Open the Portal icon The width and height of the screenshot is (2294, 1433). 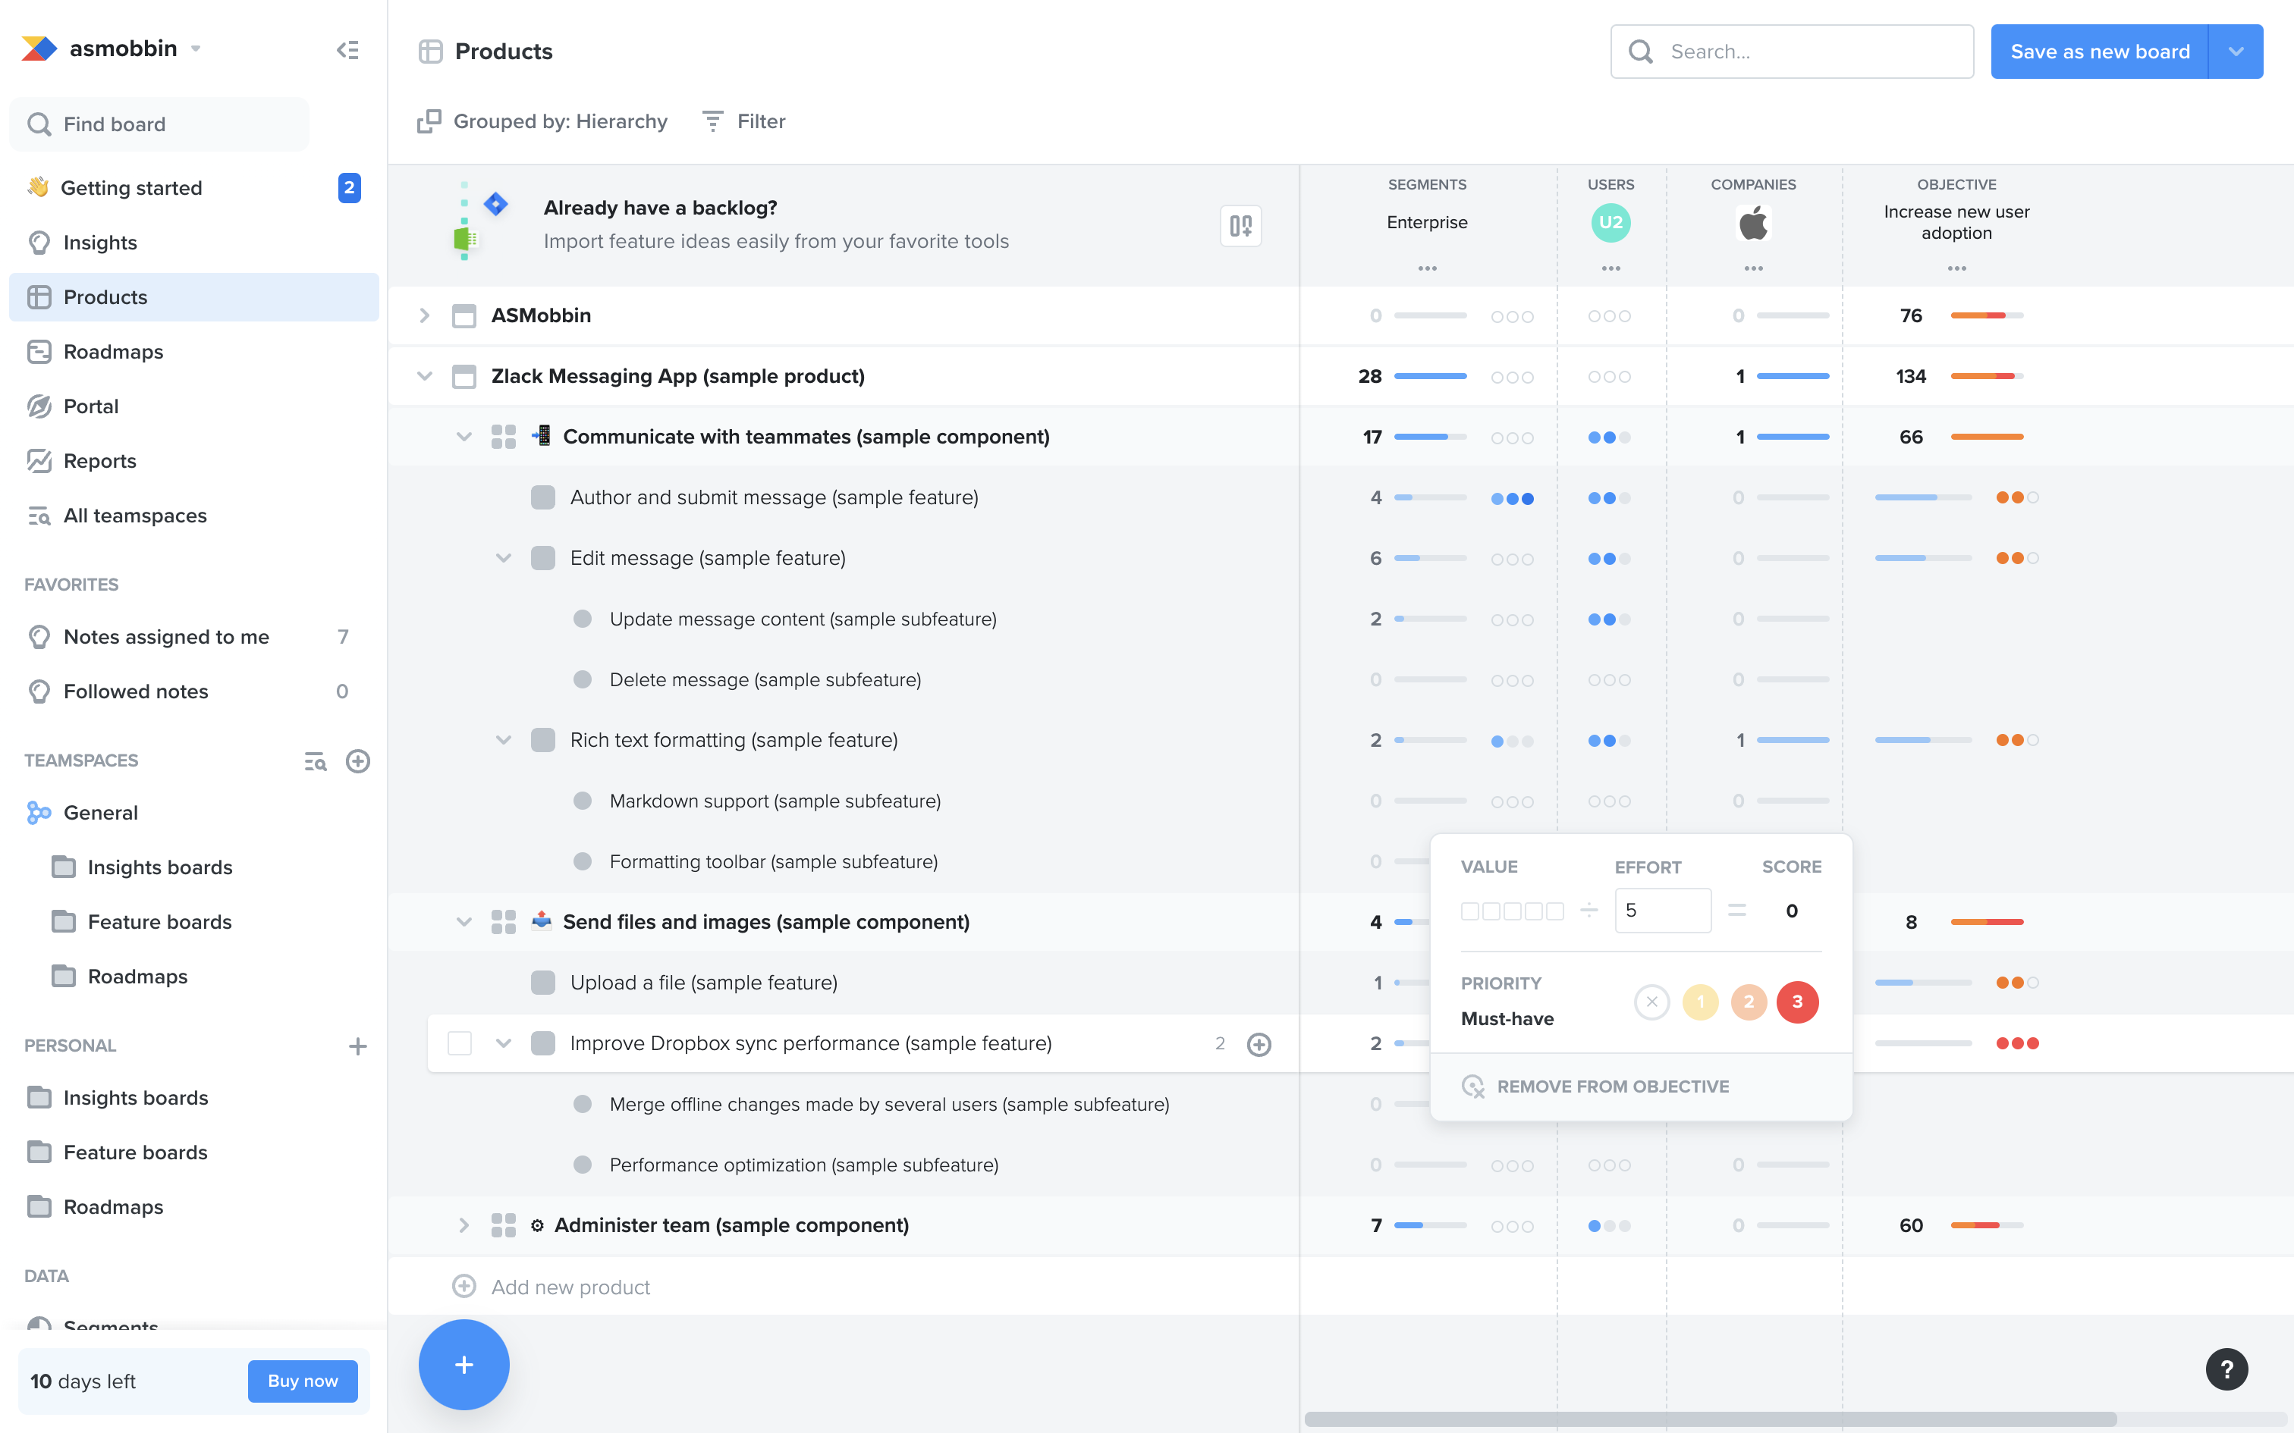[39, 406]
